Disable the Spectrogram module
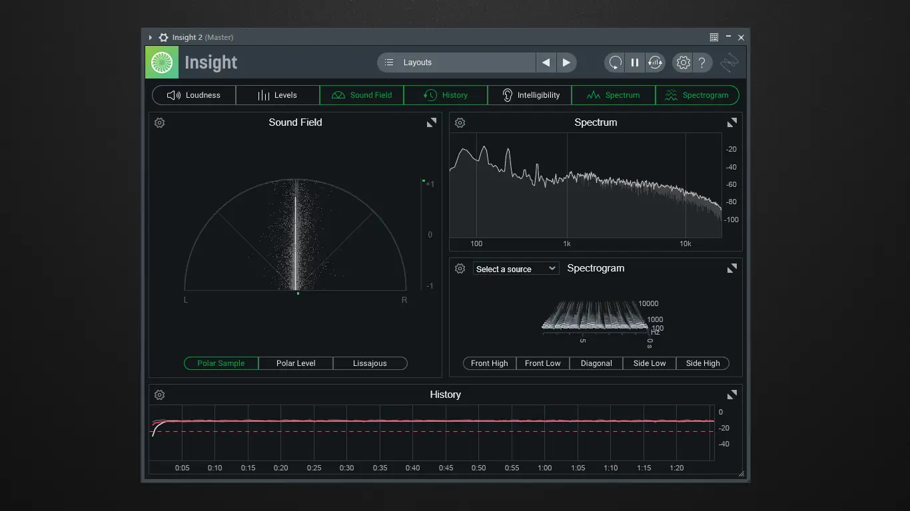Image resolution: width=910 pixels, height=511 pixels. coord(697,95)
